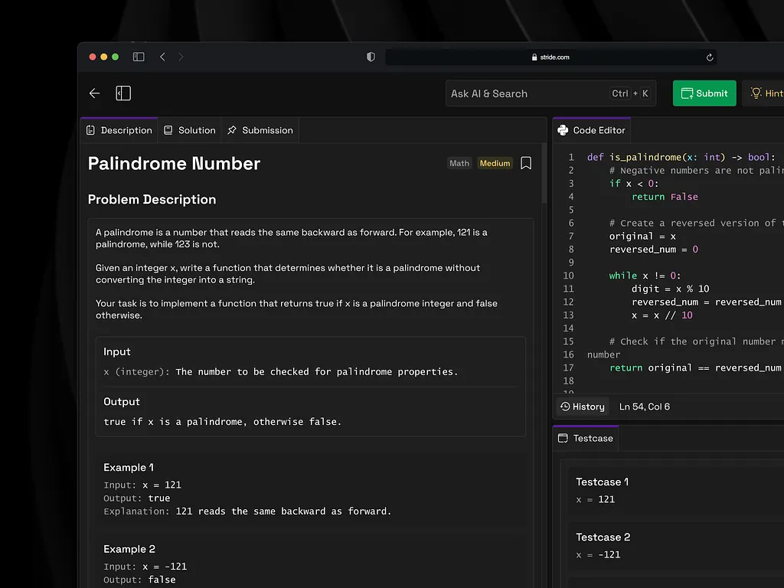Click the Problem Description heading

152,200
